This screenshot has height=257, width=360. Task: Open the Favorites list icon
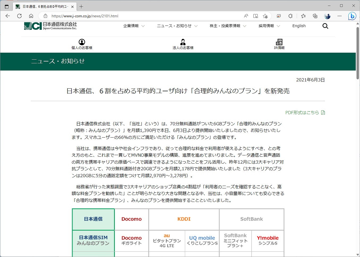tap(303, 16)
